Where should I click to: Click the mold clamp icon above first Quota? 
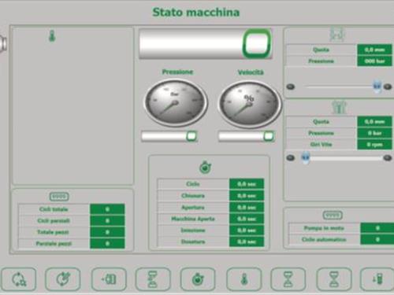[x=337, y=34]
